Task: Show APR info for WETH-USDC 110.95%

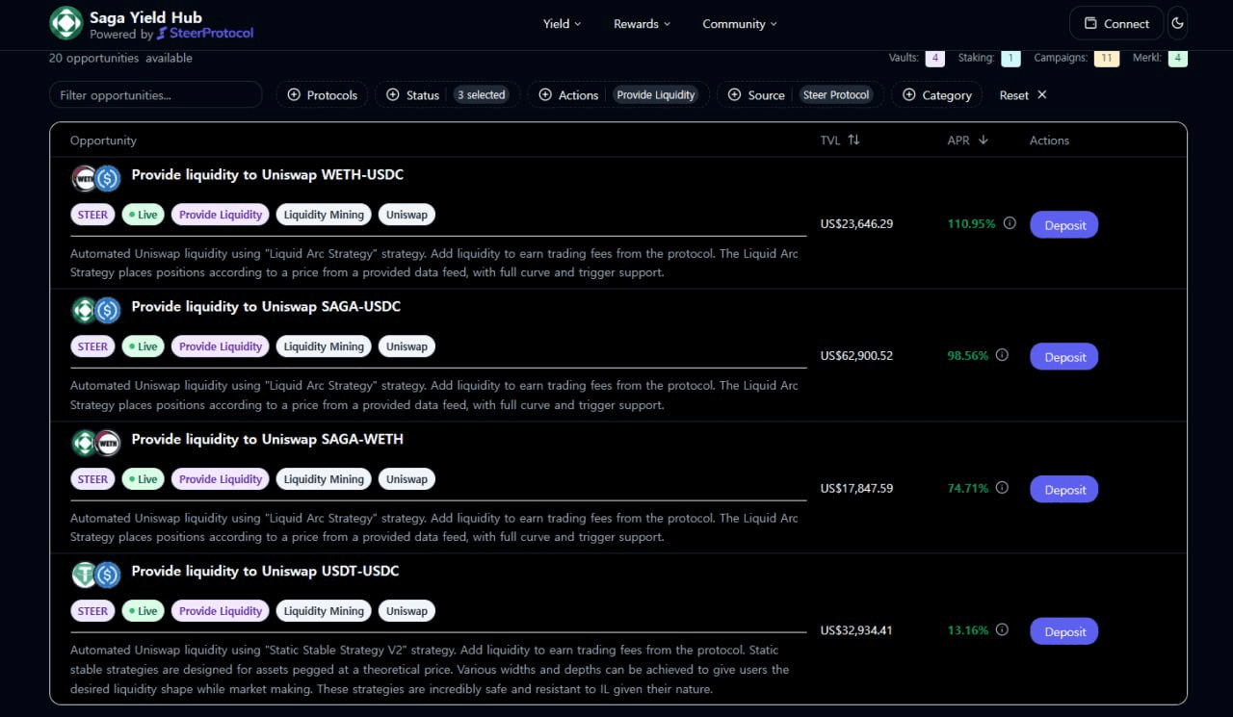Action: point(1010,223)
